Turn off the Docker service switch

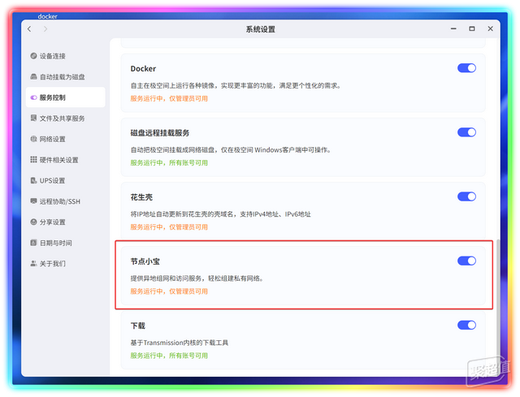click(x=466, y=68)
